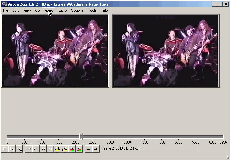The height and width of the screenshot is (160, 230).
Task: Click timeline track near frame 1000
Action: click(41, 137)
